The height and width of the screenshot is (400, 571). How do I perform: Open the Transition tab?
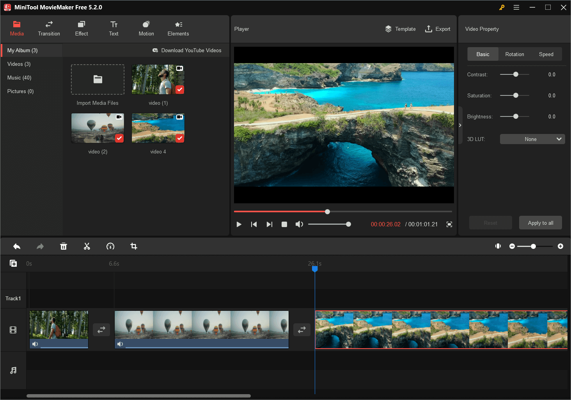tap(49, 29)
